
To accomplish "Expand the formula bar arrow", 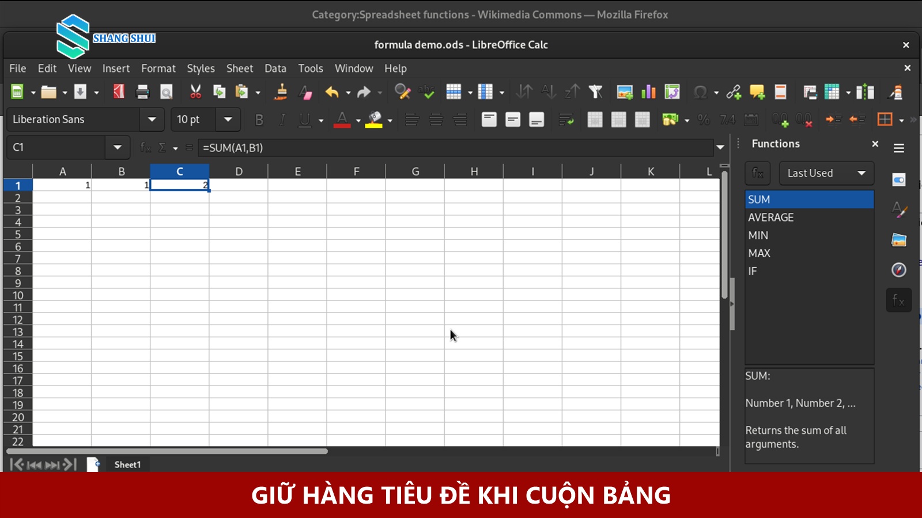I will (720, 147).
